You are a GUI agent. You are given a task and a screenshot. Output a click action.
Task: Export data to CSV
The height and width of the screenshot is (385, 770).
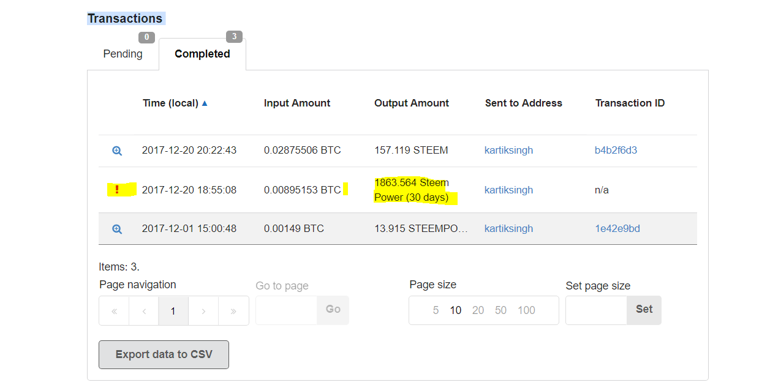[x=164, y=354]
